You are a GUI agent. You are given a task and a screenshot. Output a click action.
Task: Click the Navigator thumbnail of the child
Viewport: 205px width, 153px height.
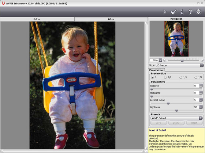(x=176, y=39)
